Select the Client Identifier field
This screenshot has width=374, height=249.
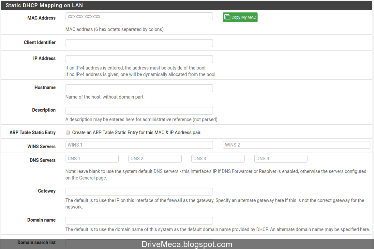point(139,43)
